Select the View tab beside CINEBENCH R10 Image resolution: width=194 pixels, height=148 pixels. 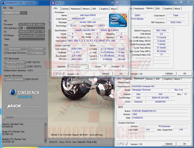[x=24, y=13]
